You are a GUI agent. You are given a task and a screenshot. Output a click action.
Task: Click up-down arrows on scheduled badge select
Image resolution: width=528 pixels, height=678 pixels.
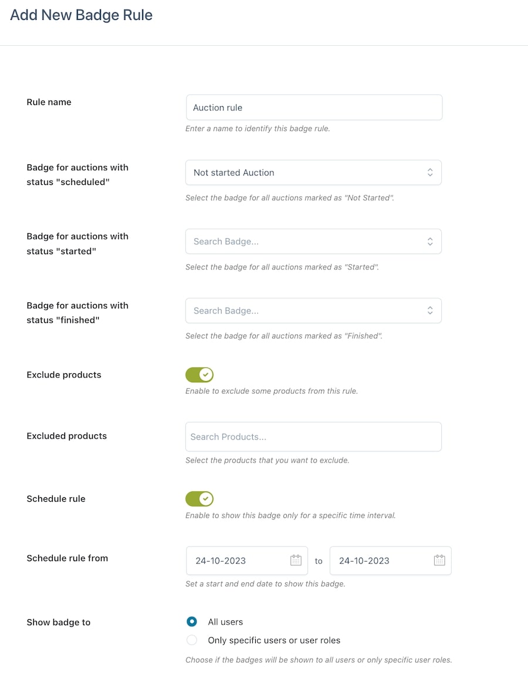[430, 173]
